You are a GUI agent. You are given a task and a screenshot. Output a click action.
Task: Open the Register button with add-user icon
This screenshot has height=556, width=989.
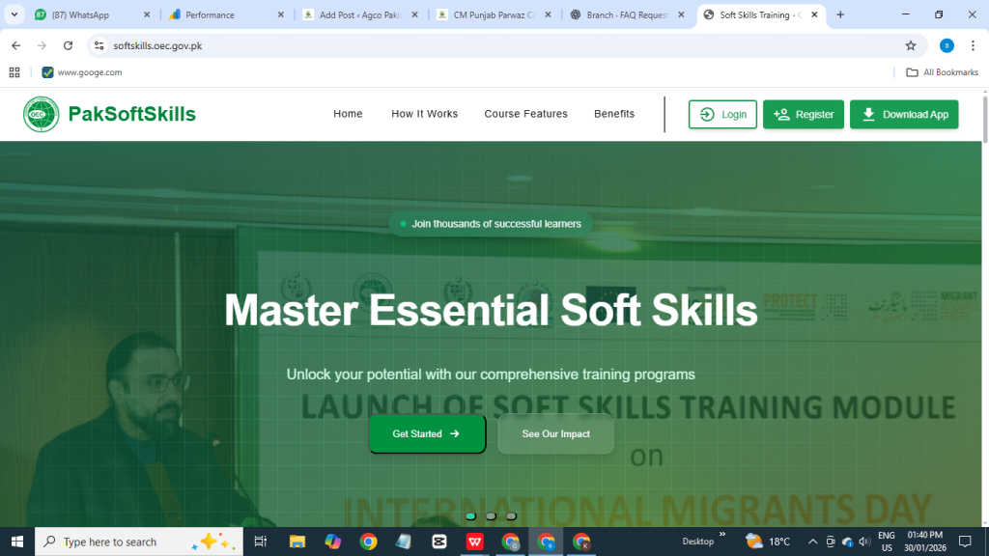(803, 114)
